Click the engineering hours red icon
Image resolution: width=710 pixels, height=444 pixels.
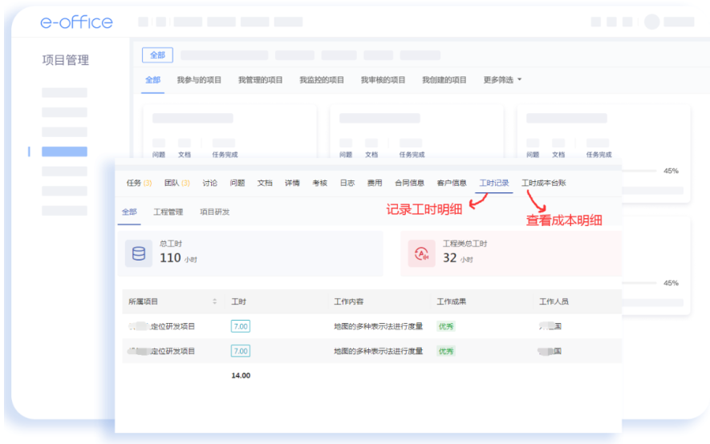(420, 253)
